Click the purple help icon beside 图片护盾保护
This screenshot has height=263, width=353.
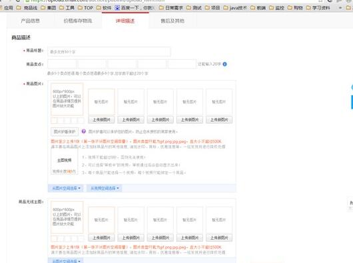point(83,131)
